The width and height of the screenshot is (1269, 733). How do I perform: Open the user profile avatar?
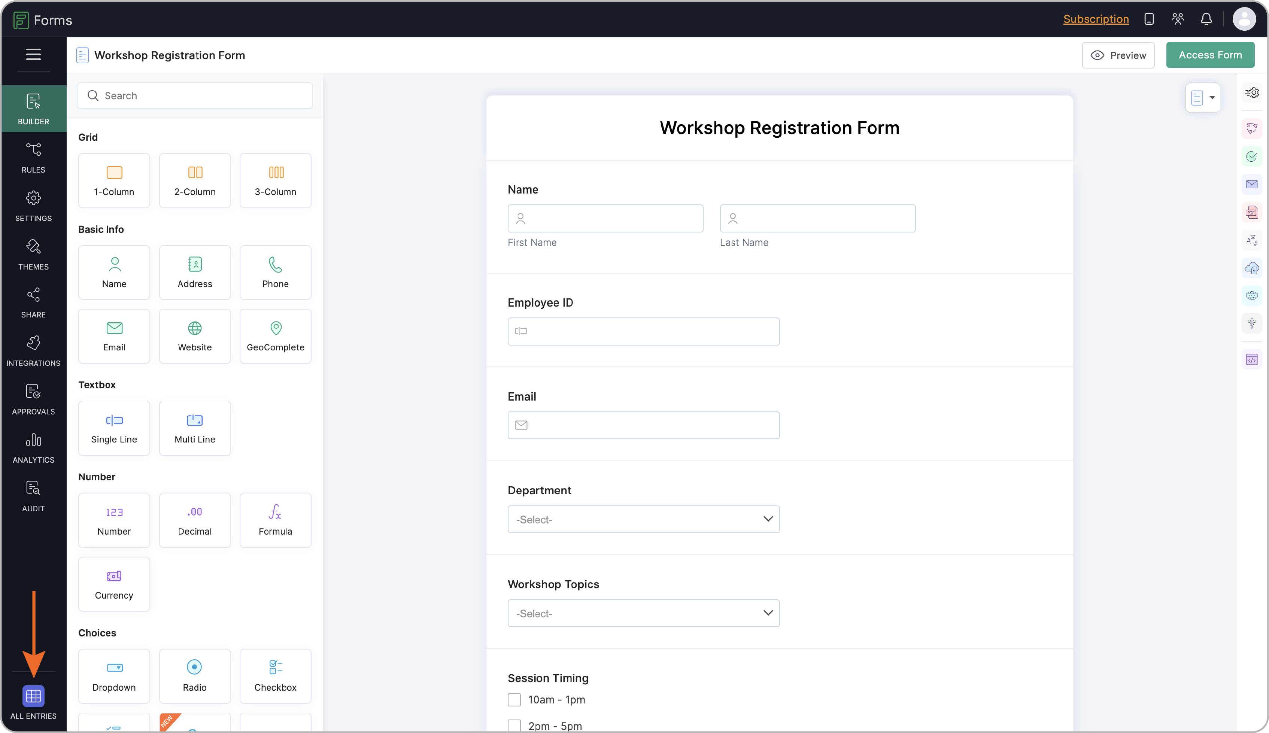[1244, 19]
